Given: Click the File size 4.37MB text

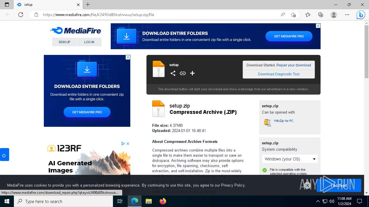Looking at the screenshot, I should (167, 126).
